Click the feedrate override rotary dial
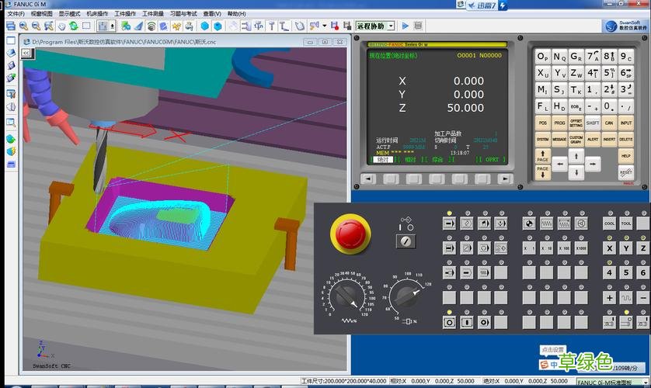The width and height of the screenshot is (651, 388). (x=346, y=296)
